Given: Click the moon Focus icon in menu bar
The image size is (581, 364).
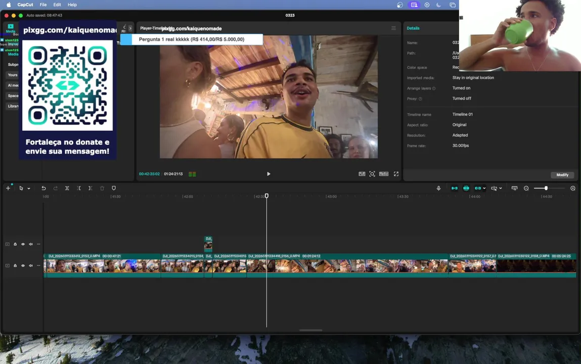Looking at the screenshot, I should [x=439, y=5].
